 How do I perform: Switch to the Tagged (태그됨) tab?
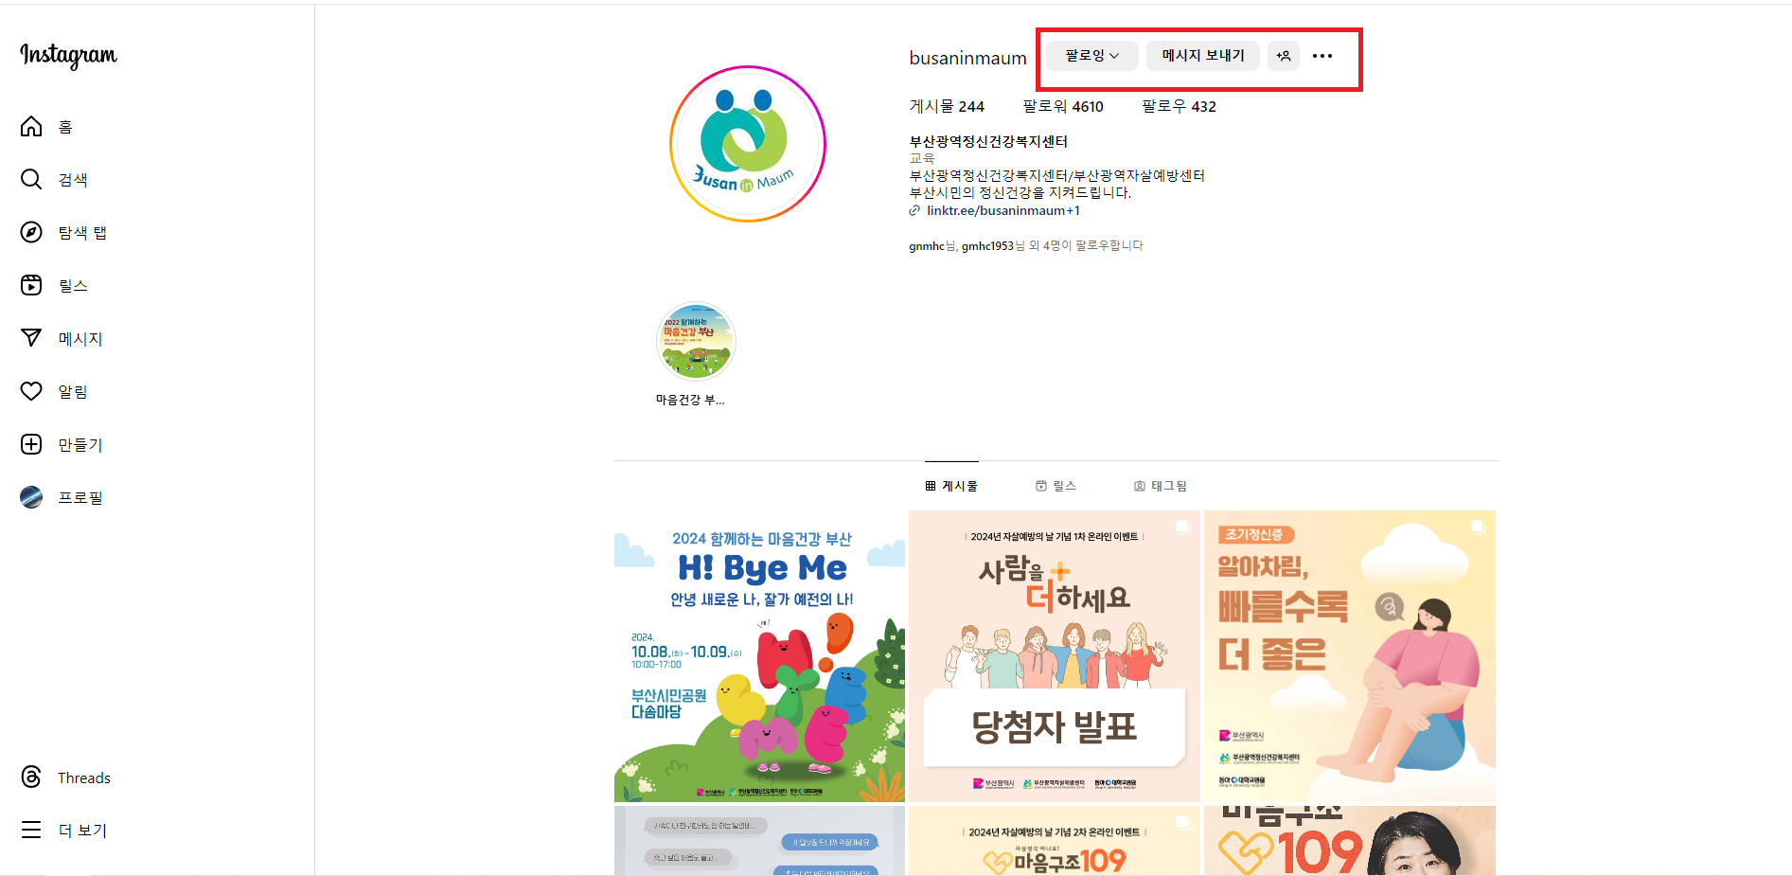click(x=1160, y=486)
